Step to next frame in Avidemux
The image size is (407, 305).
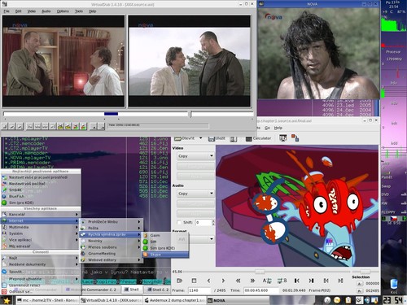[223, 281]
